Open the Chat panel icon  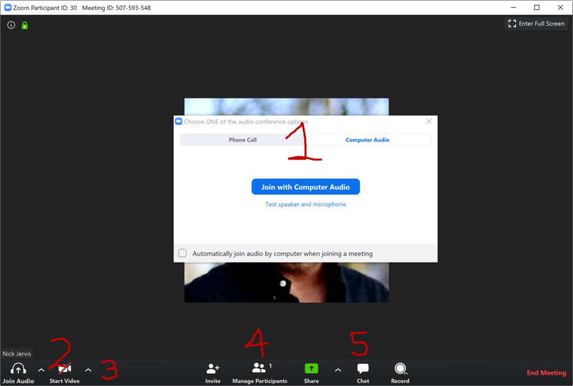click(x=363, y=369)
